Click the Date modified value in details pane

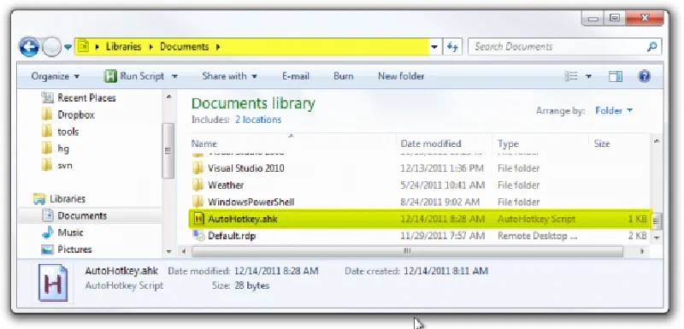coord(276,271)
